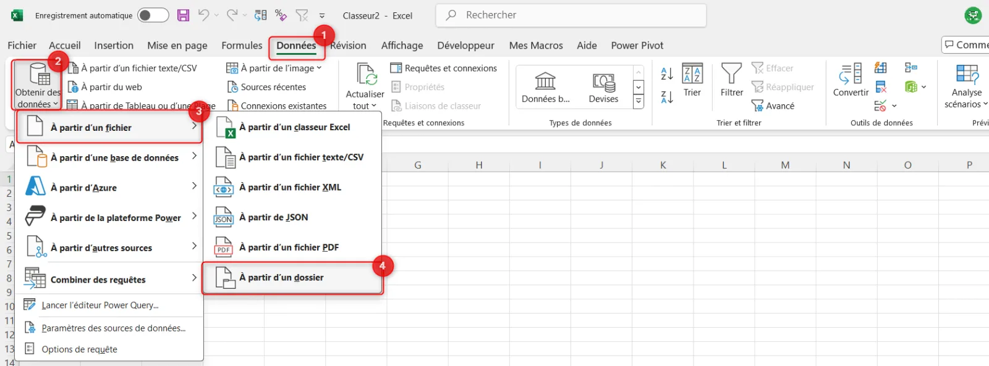The width and height of the screenshot is (989, 366).
Task: Click in the Rechercher search box
Action: [x=571, y=15]
